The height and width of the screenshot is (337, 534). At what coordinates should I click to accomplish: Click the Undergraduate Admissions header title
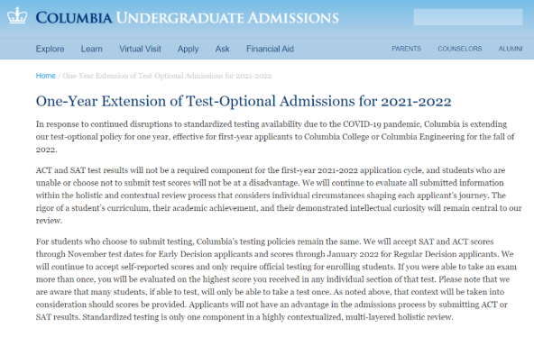(227, 18)
